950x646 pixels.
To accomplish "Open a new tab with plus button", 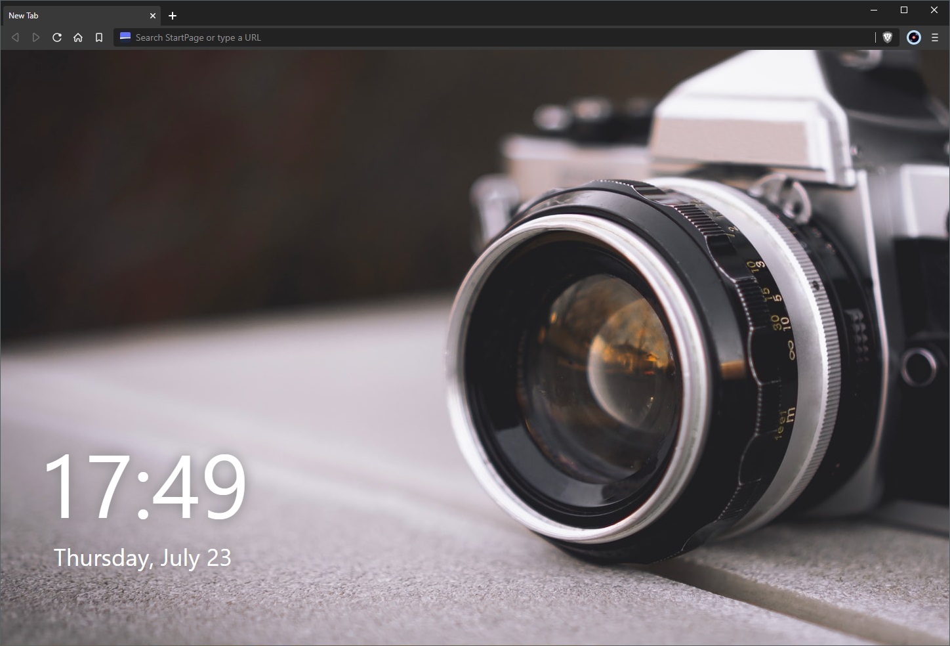I will pos(173,15).
